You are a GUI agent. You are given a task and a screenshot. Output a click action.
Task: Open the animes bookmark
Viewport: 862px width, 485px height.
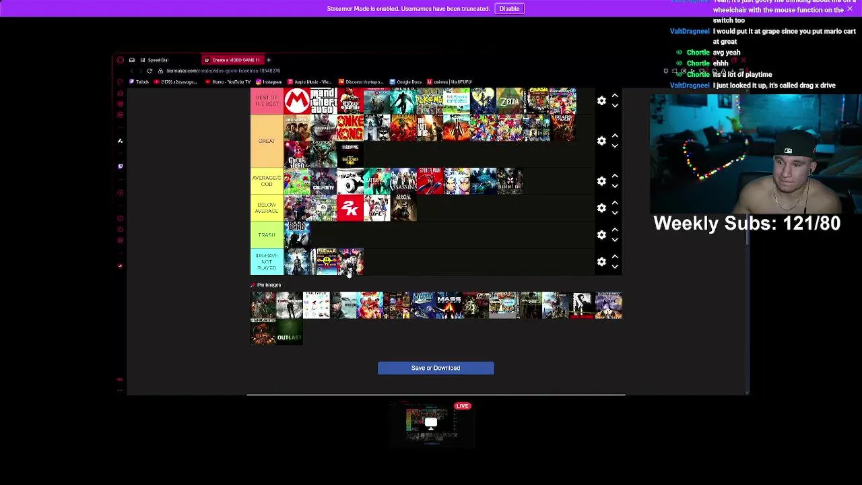coord(450,82)
